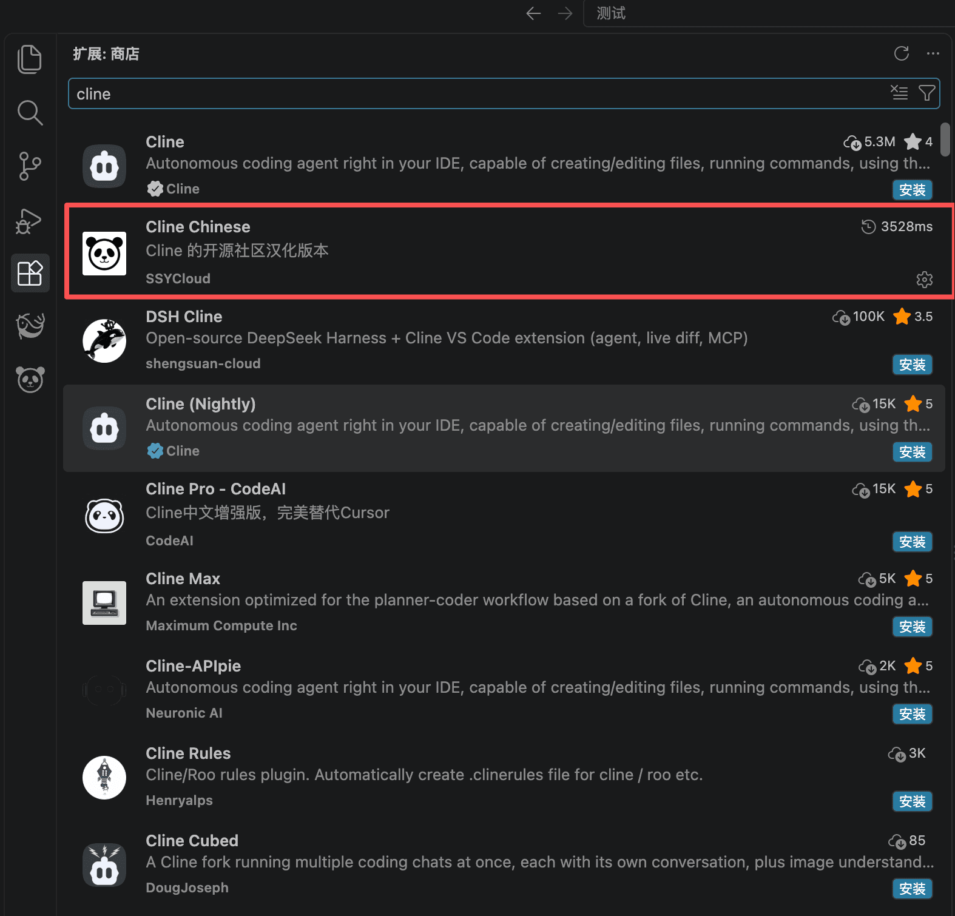
Task: Click the DougJoseph publisher name
Action: (187, 887)
